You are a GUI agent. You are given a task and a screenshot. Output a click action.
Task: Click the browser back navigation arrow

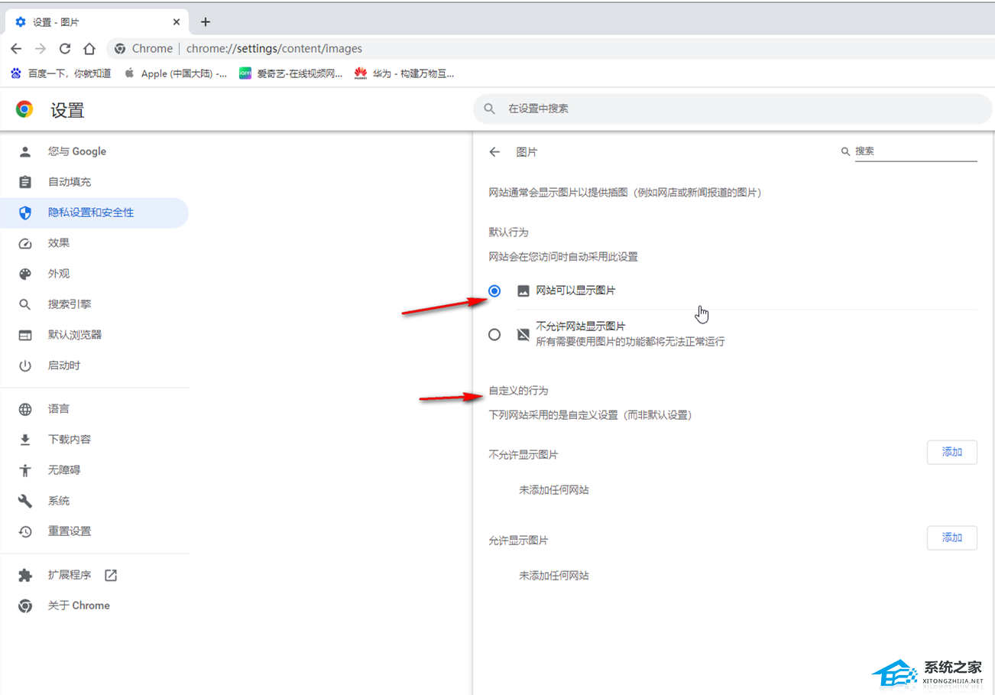point(16,49)
